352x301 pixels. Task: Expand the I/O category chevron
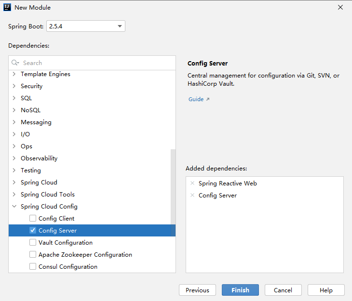tap(14, 134)
